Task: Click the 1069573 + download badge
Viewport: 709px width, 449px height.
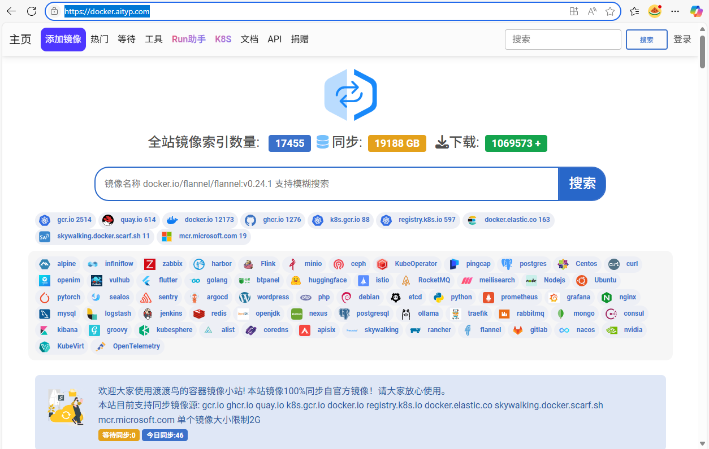Action: [x=516, y=143]
